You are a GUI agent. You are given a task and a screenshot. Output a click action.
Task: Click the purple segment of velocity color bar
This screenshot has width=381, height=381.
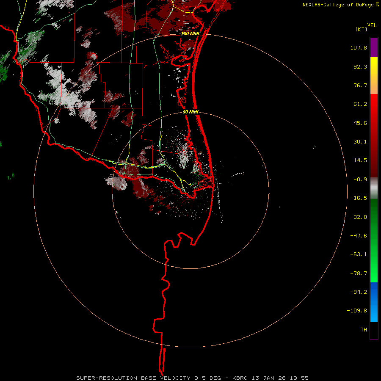tap(374, 47)
